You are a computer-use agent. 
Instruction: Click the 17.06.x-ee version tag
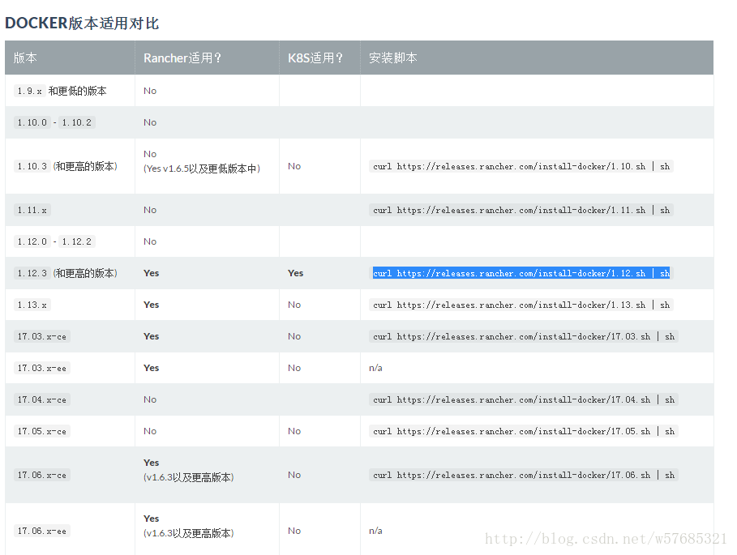(x=42, y=531)
